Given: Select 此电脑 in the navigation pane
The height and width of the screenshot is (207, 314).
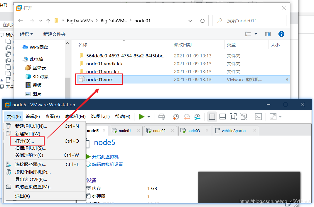Looking at the screenshot, I should pos(33,59).
